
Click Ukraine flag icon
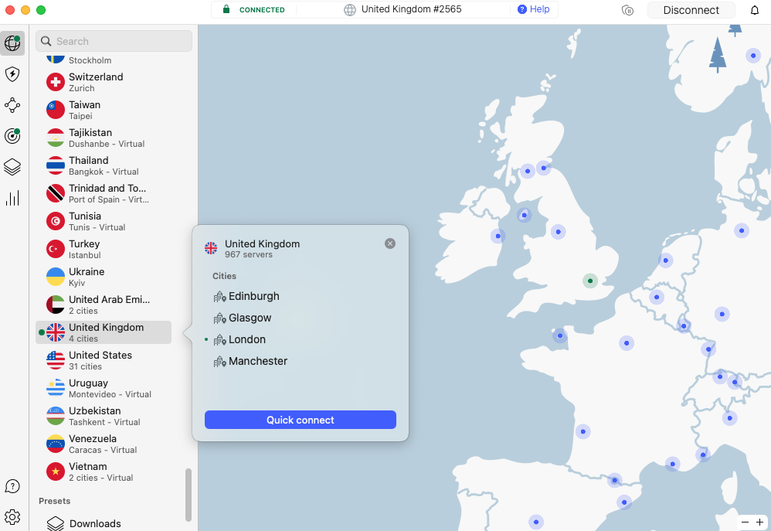coord(56,277)
